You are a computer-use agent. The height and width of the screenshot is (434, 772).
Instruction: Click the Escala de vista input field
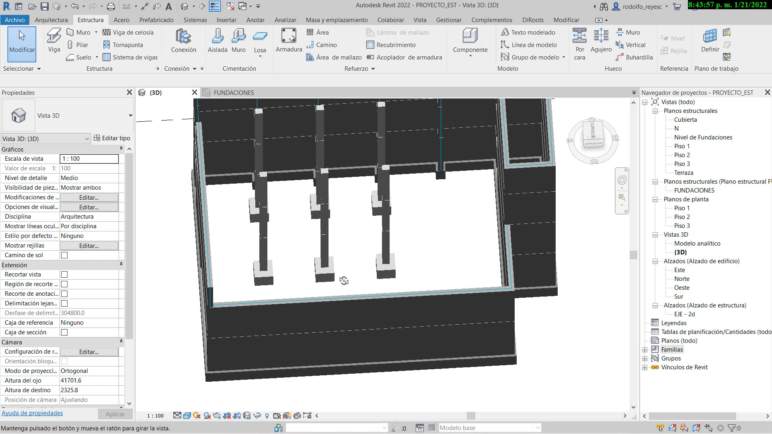89,159
